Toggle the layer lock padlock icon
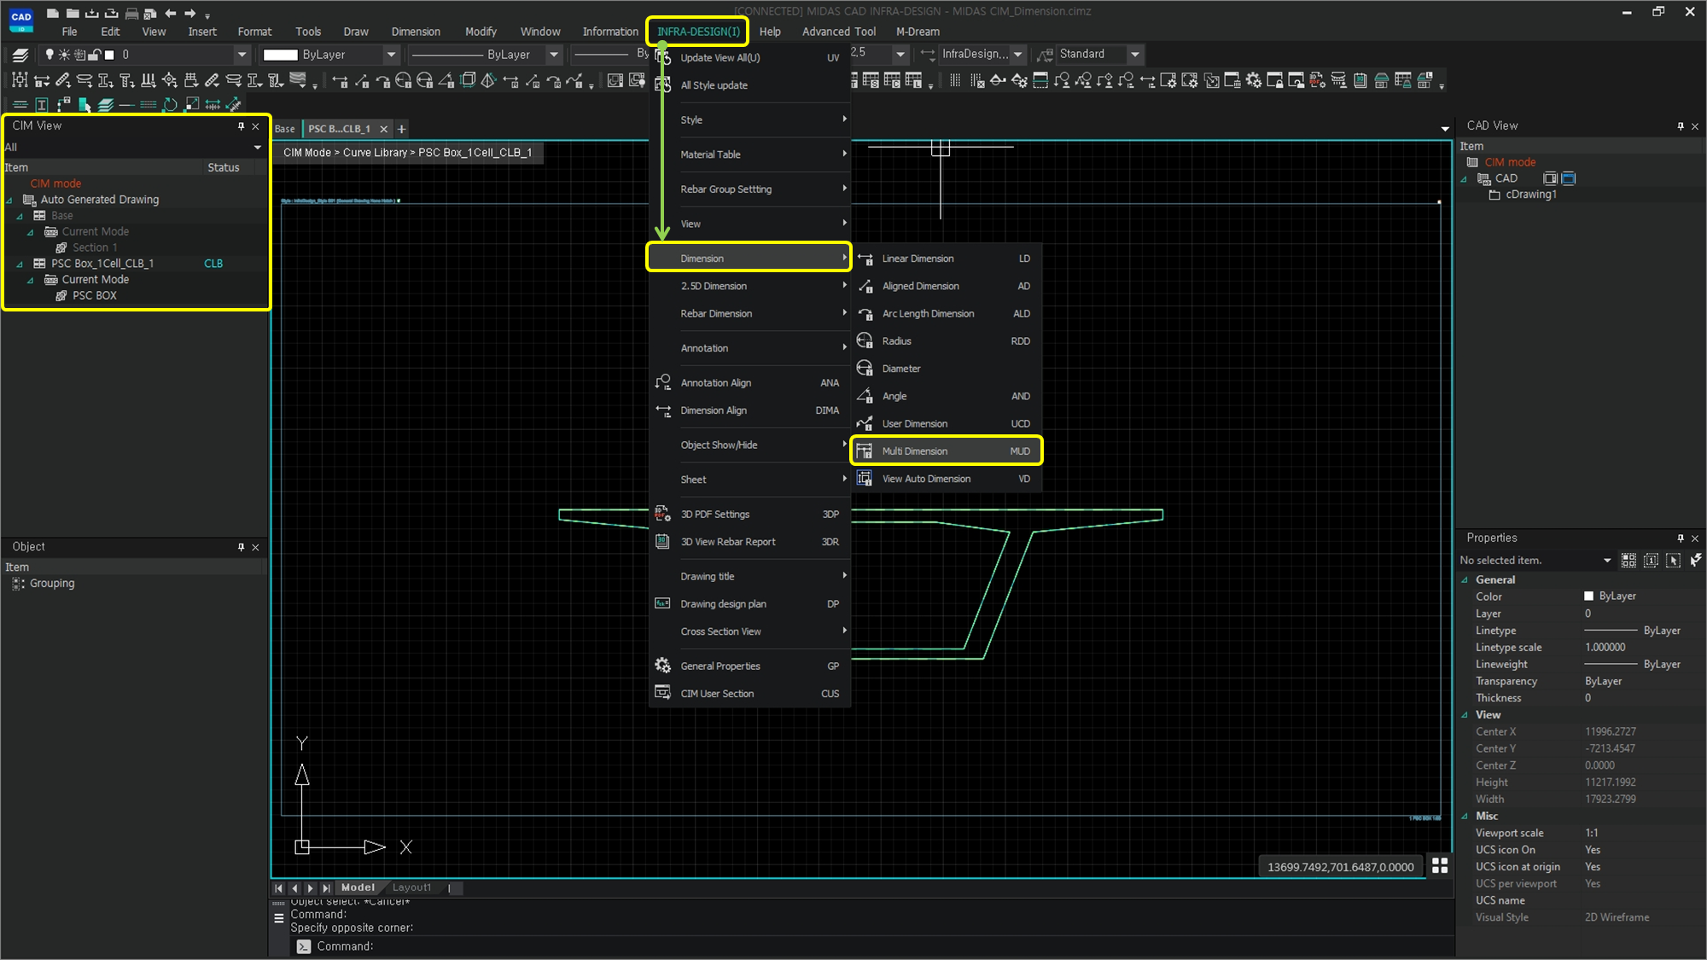Screen dimensions: 1707x960 (x=95, y=55)
